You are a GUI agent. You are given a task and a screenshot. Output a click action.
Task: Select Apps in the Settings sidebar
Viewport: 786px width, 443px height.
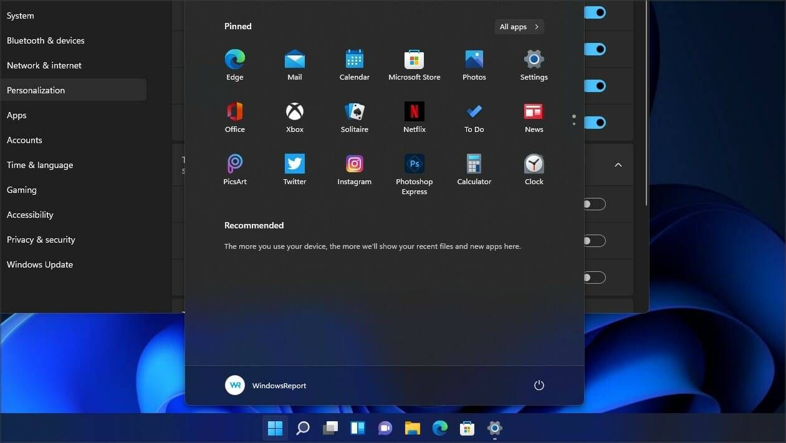[17, 115]
